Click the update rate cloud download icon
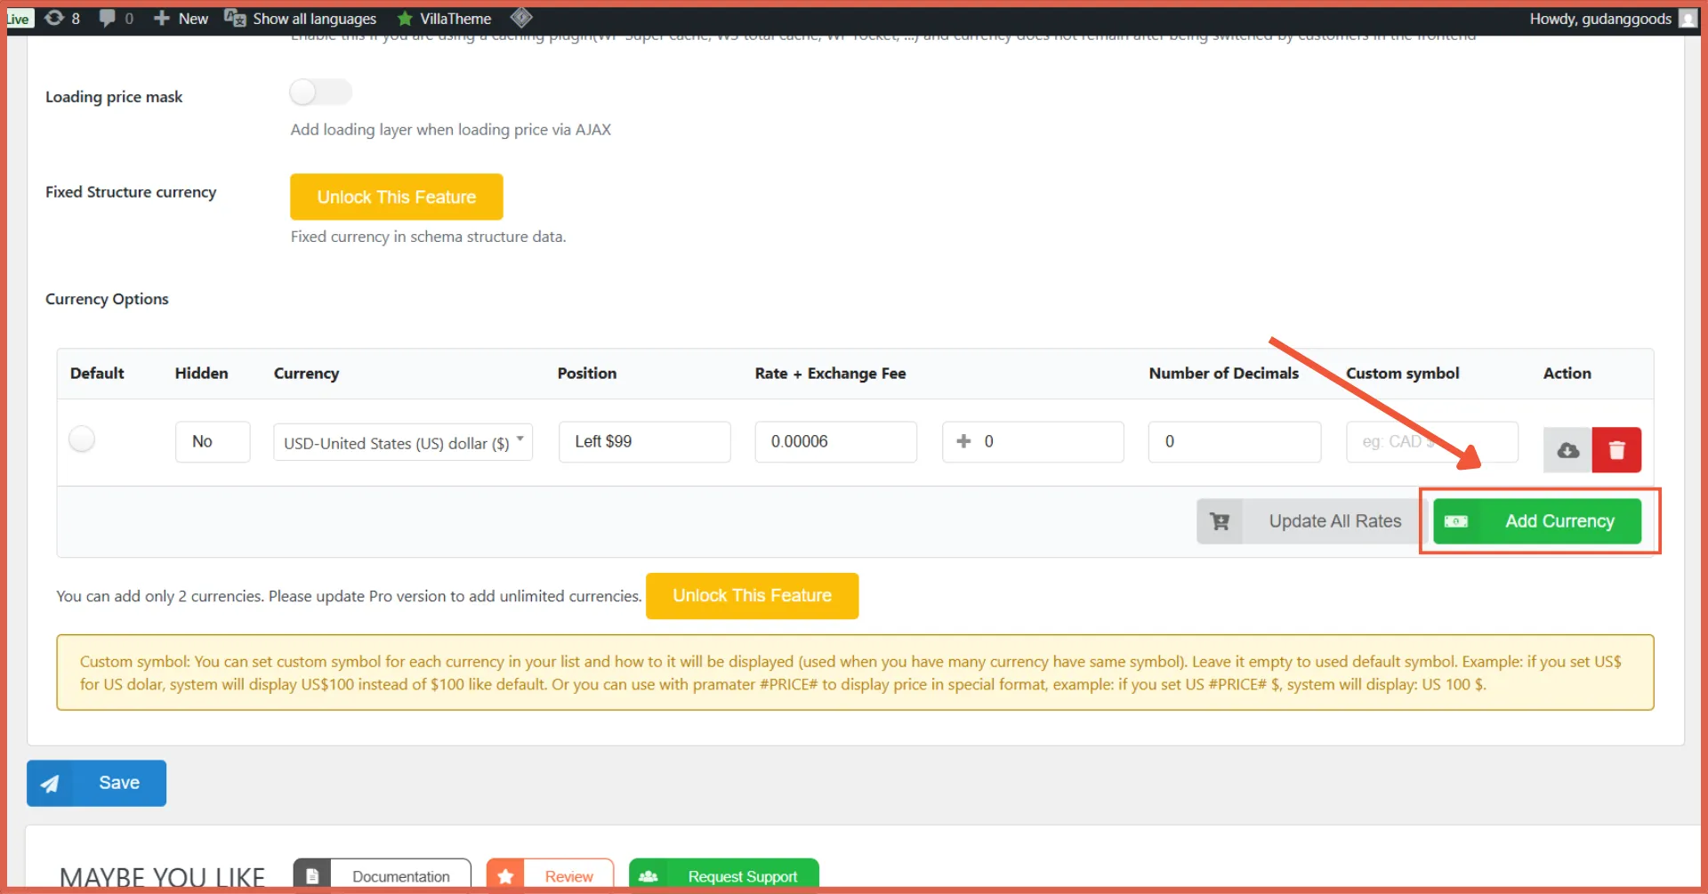The width and height of the screenshot is (1708, 894). 1567,450
